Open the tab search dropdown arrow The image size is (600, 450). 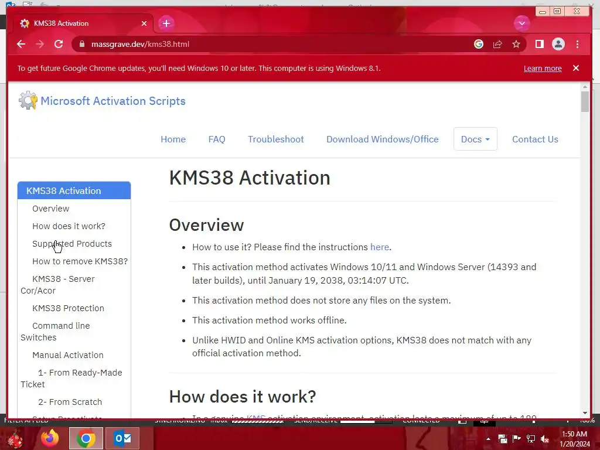pyautogui.click(x=521, y=23)
